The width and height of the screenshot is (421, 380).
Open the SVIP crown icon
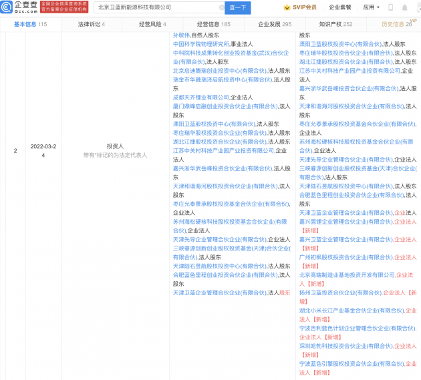point(287,7)
